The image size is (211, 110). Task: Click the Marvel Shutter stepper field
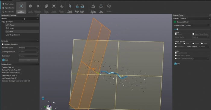(201, 37)
